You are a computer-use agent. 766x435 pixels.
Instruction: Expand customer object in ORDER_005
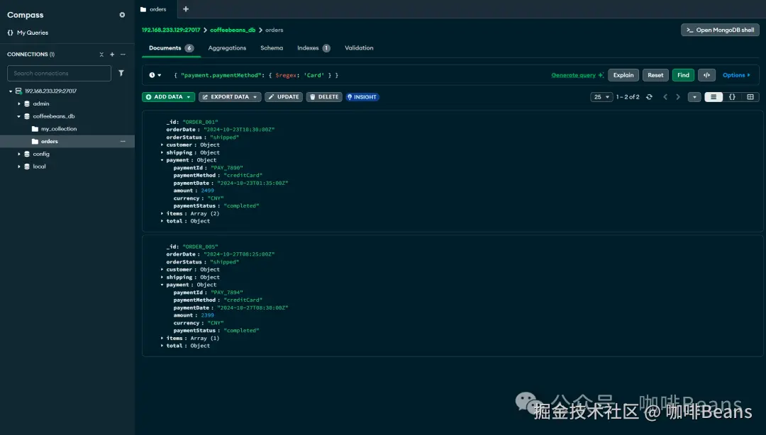pos(162,269)
